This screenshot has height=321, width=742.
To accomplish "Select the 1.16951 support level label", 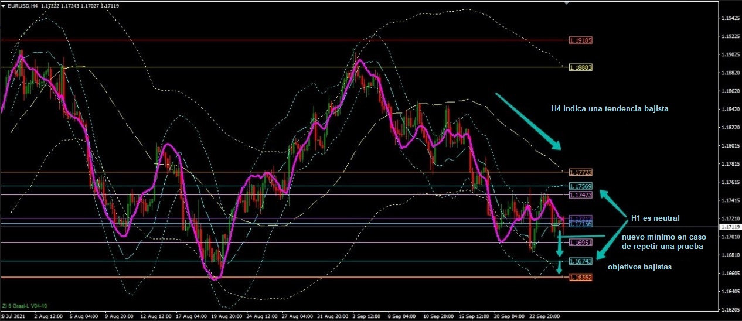I will tap(581, 242).
